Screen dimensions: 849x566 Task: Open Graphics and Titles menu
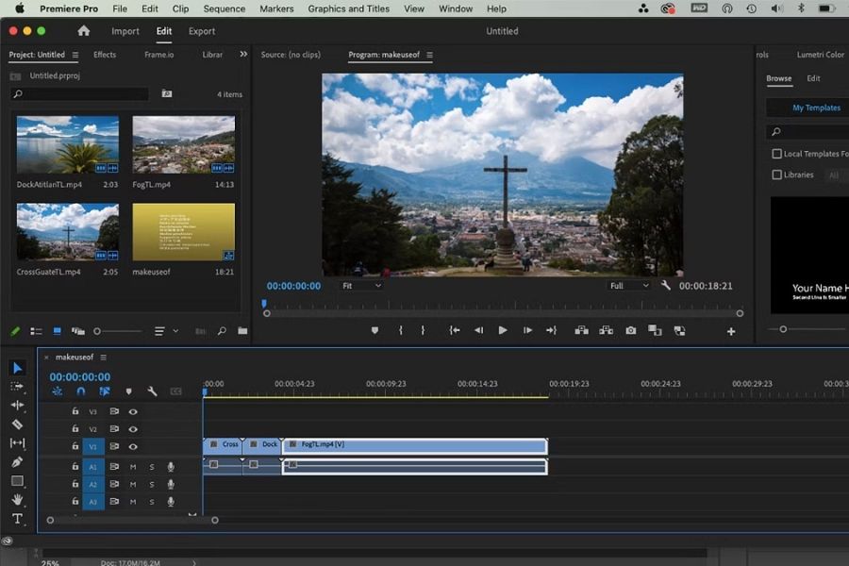(349, 8)
